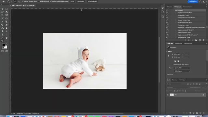Switch to the Коррекция tab
The width and height of the screenshot is (208, 117).
coord(178,43)
